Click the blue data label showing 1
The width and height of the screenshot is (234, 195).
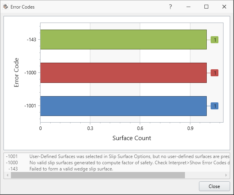pos(215,106)
